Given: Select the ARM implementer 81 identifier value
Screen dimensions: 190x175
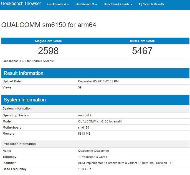Looking at the screenshot, I should [125, 163].
